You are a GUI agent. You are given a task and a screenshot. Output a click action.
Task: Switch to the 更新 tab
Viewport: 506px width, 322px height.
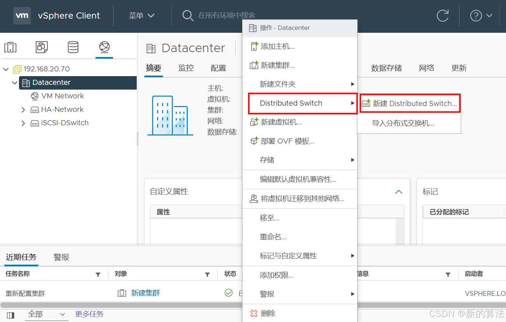(459, 68)
